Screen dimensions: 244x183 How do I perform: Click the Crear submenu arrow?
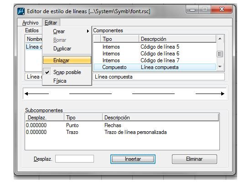tap(88, 31)
